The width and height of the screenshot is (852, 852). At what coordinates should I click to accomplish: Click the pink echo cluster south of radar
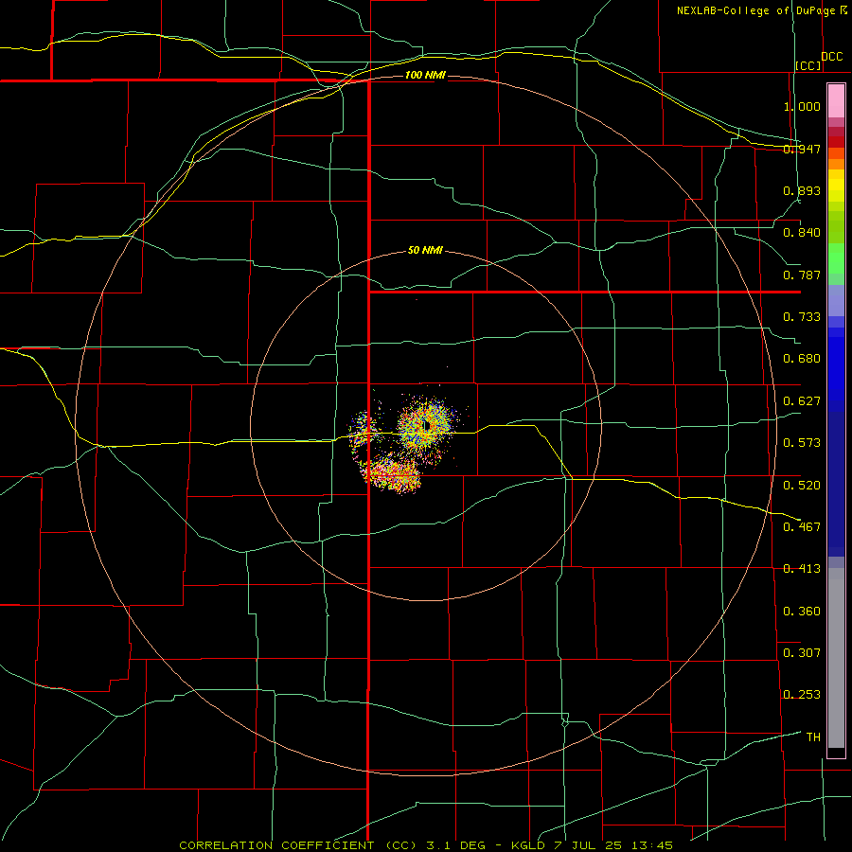[x=392, y=474]
